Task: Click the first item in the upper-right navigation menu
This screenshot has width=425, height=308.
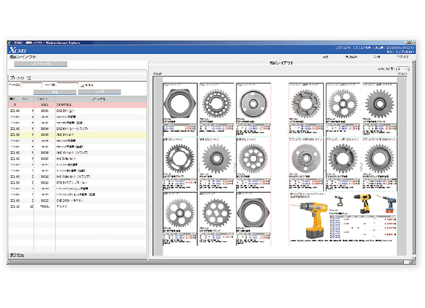Action: (x=325, y=57)
